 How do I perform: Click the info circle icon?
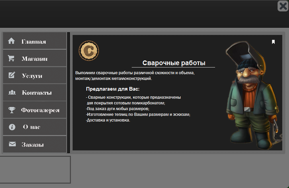(12, 127)
